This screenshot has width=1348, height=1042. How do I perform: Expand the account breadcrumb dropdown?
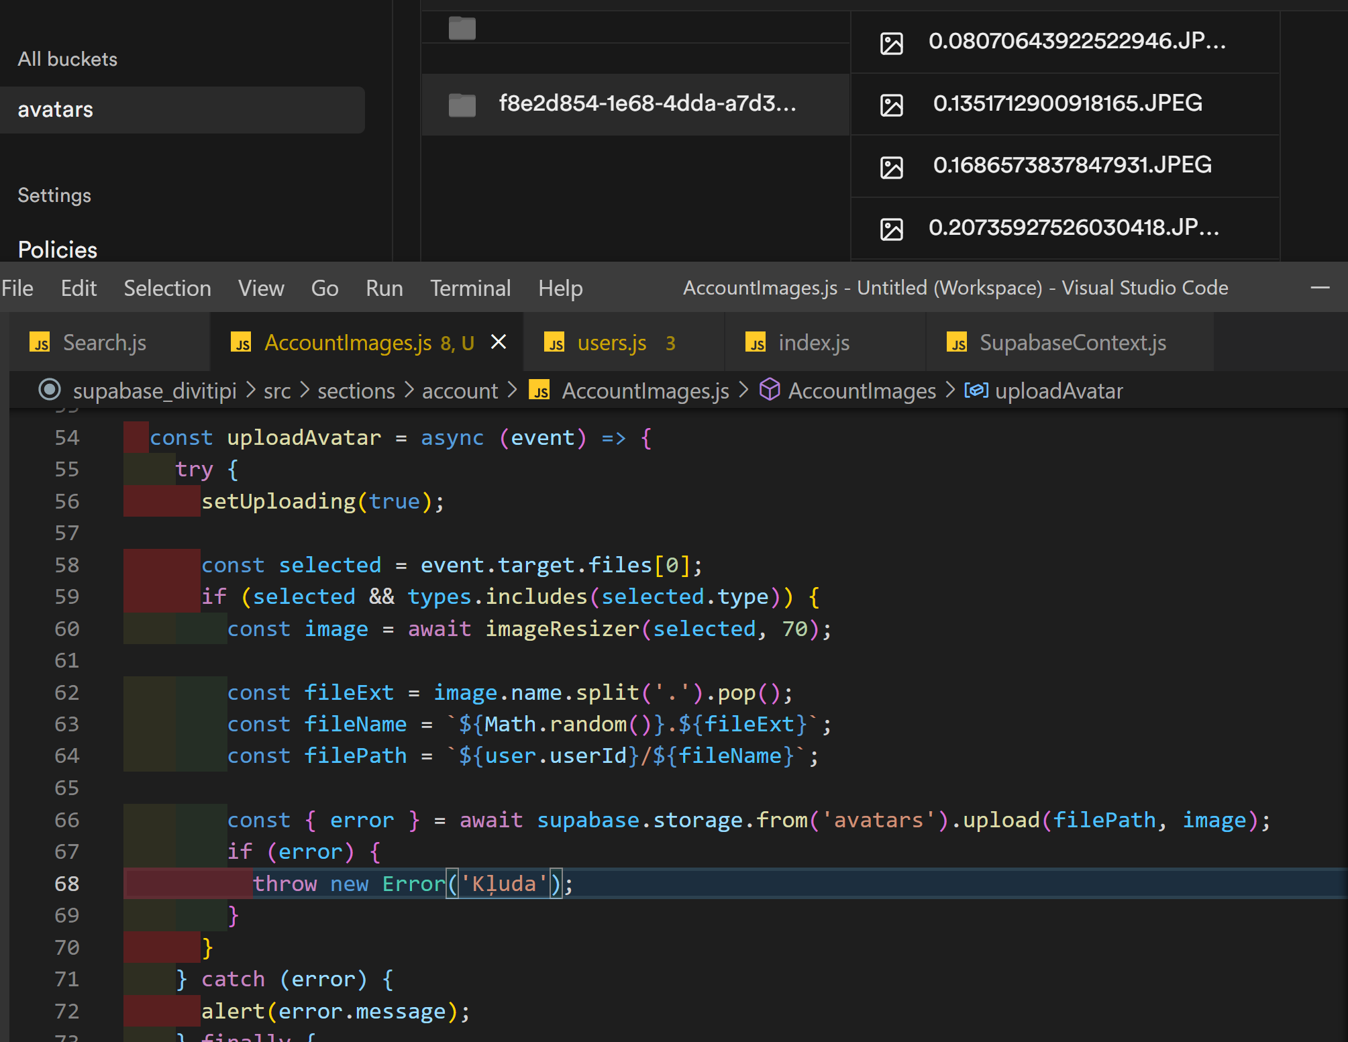click(460, 390)
